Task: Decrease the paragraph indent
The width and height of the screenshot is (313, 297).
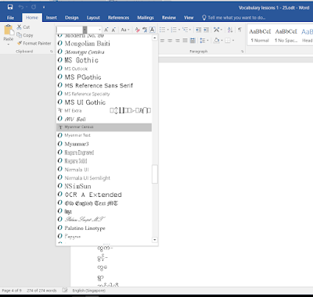Action: coord(199,30)
